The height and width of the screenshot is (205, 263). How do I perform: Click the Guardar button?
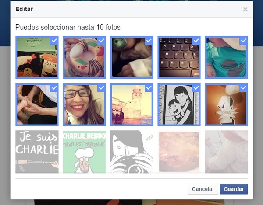tap(234, 189)
